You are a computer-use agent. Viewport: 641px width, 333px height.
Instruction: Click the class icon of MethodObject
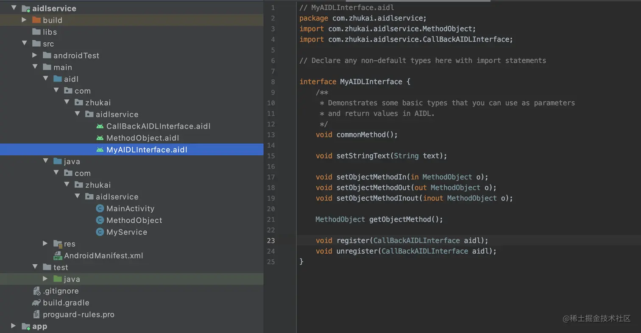click(100, 220)
